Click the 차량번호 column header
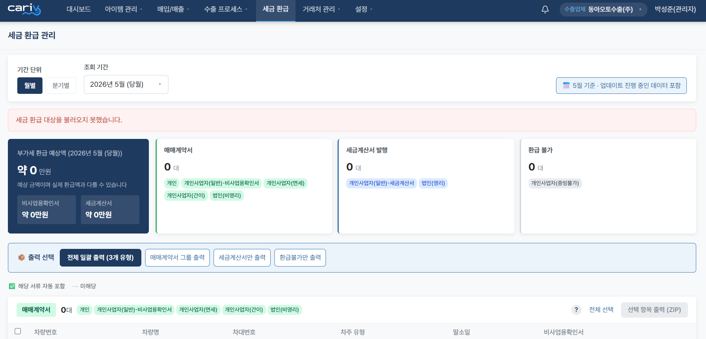 45,332
